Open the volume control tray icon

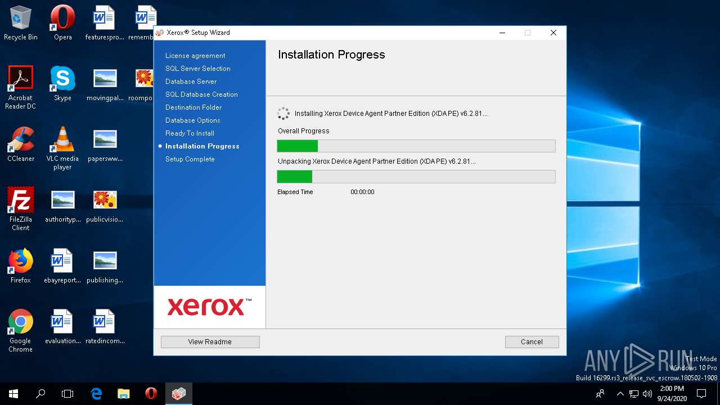pyautogui.click(x=647, y=394)
